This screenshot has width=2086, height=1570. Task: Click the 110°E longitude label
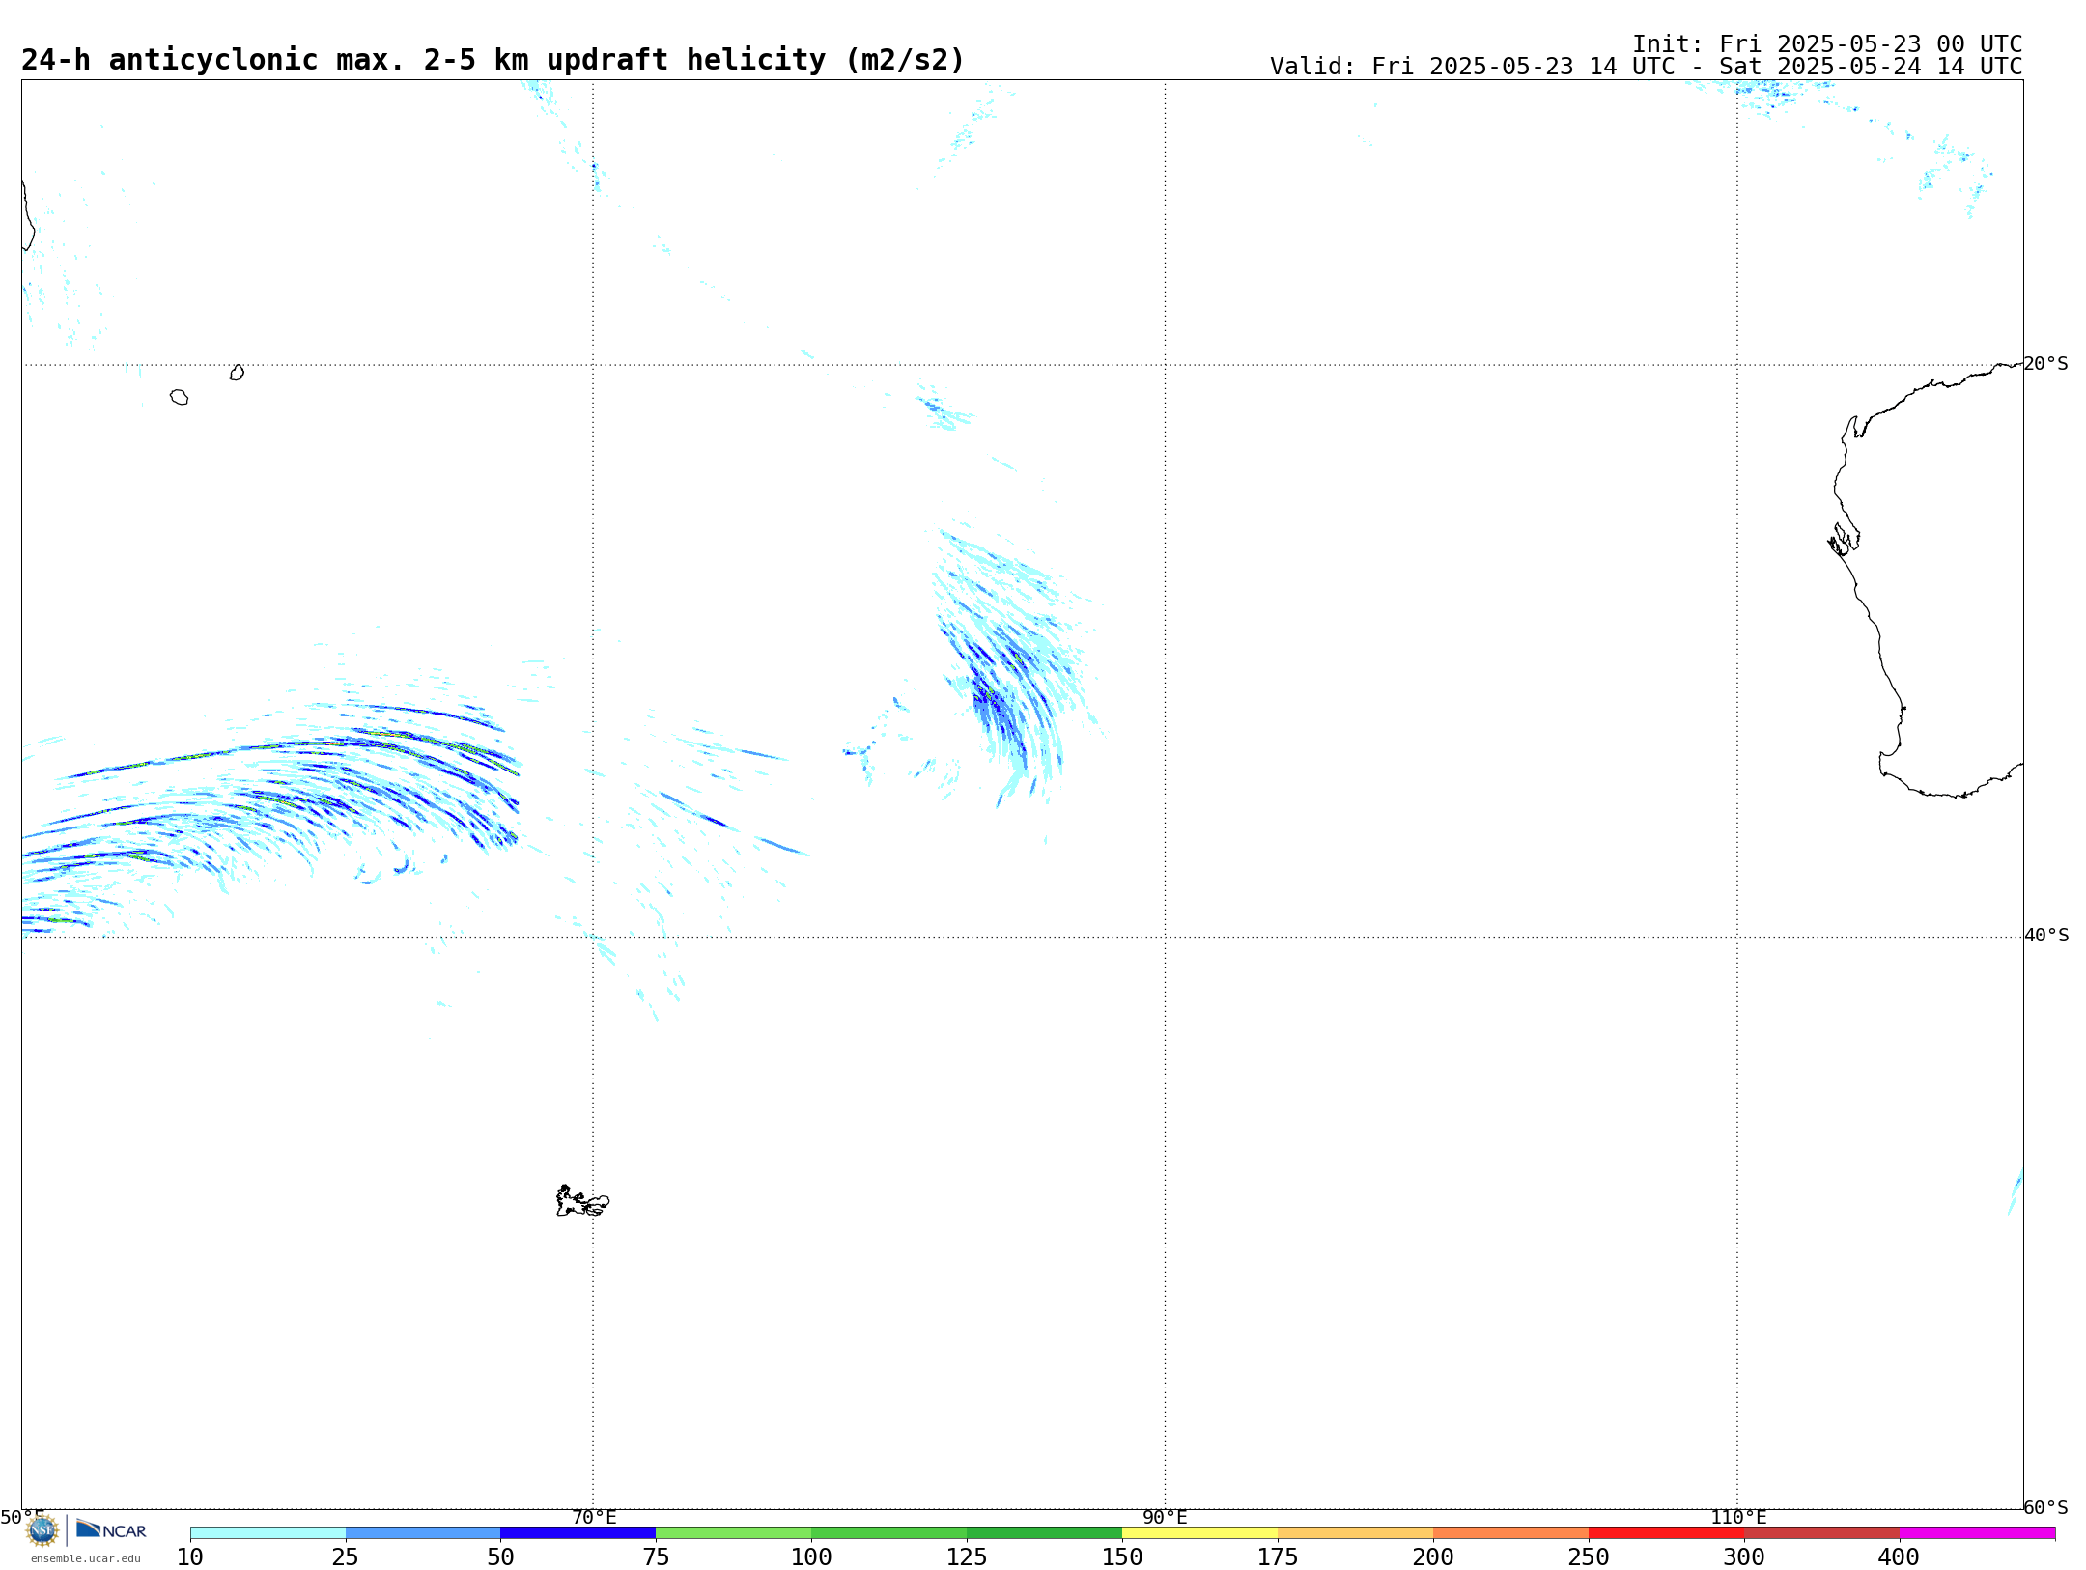pyautogui.click(x=1738, y=1517)
